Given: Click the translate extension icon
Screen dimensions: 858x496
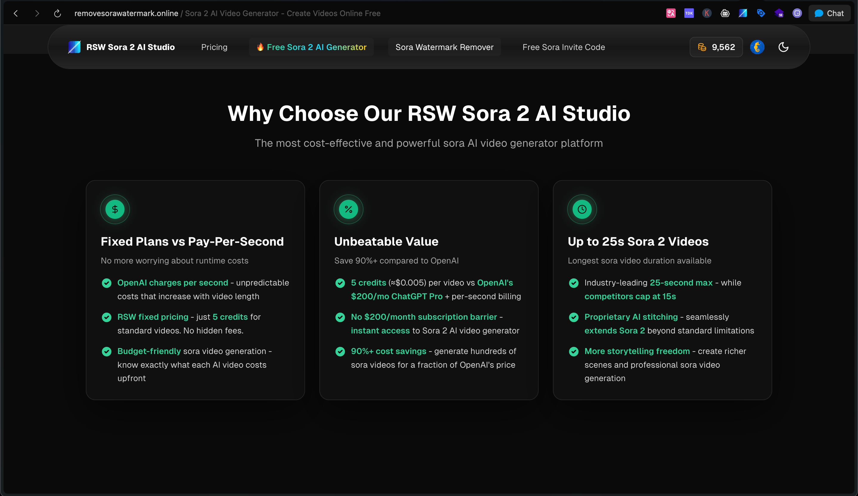Looking at the screenshot, I should (x=670, y=13).
